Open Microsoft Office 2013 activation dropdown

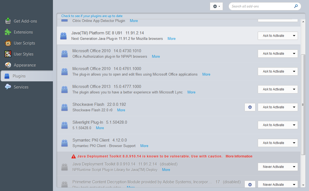coord(278,89)
